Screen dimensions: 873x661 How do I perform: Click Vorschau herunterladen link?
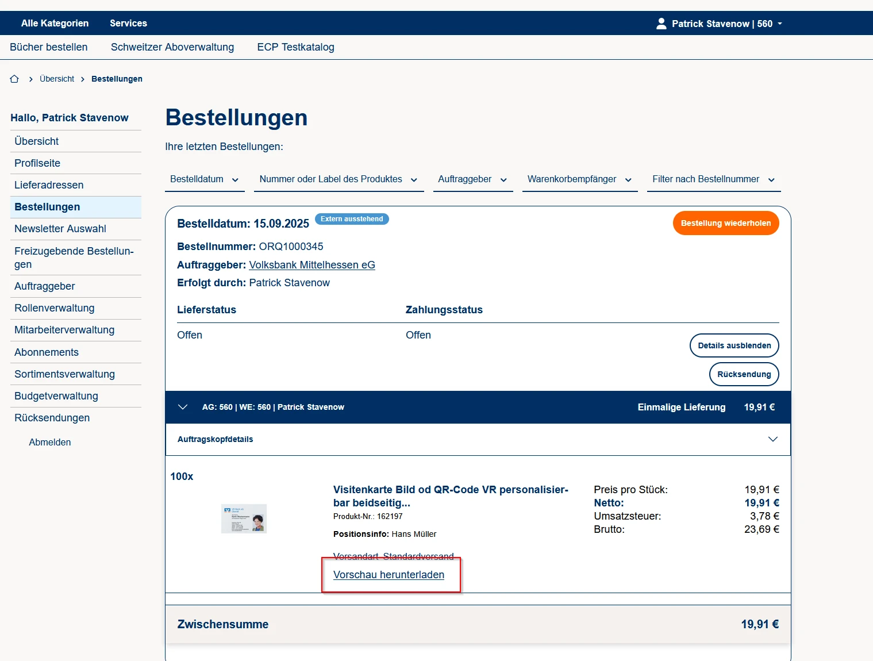click(389, 575)
